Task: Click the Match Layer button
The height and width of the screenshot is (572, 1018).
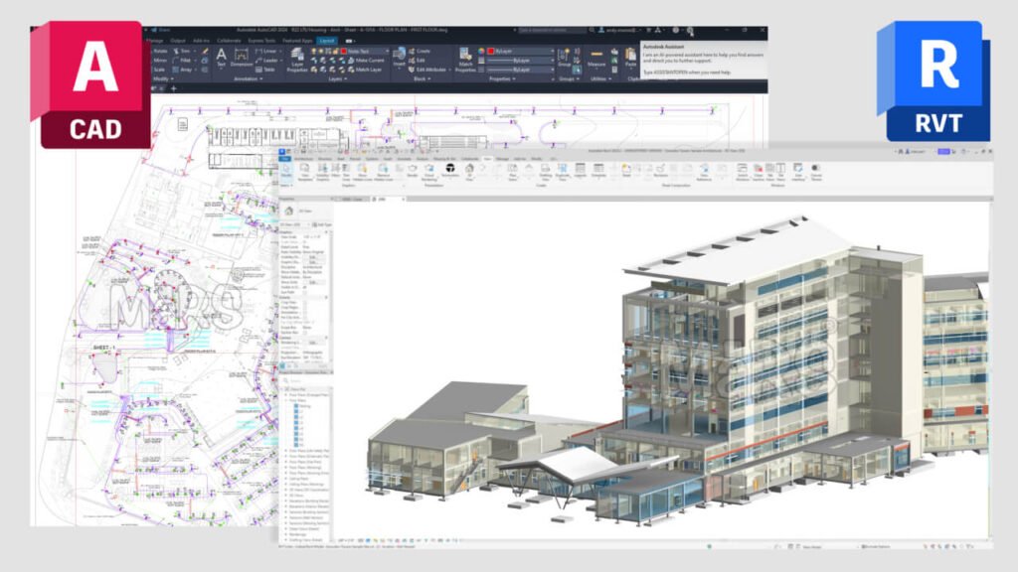Action: 366,70
